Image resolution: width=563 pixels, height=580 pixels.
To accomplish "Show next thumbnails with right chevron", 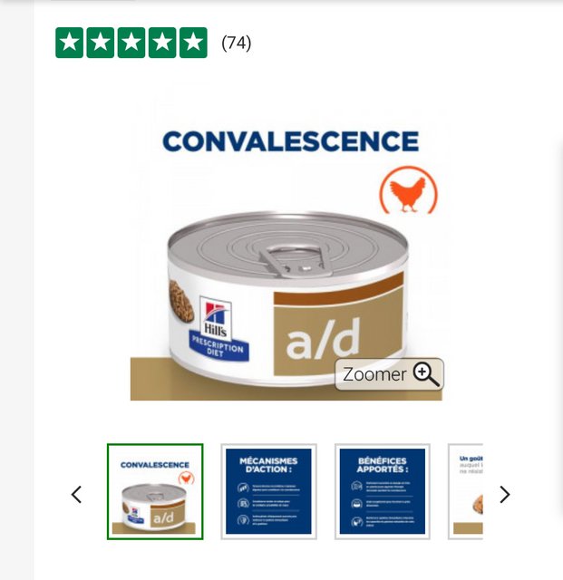I will [504, 495].
